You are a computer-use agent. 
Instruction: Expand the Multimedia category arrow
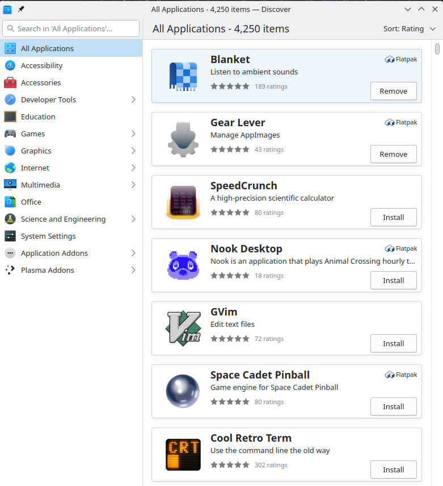coord(133,185)
